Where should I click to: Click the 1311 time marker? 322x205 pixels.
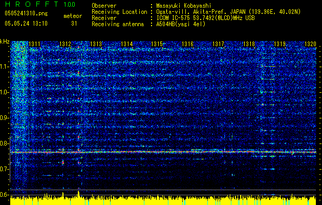coord(34,44)
